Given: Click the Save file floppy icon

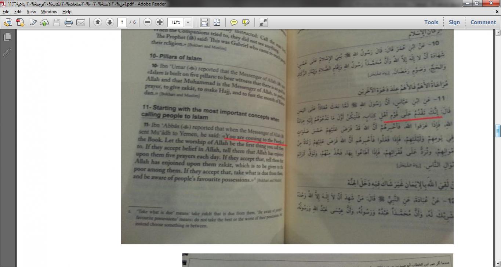Looking at the screenshot, I should (x=57, y=22).
